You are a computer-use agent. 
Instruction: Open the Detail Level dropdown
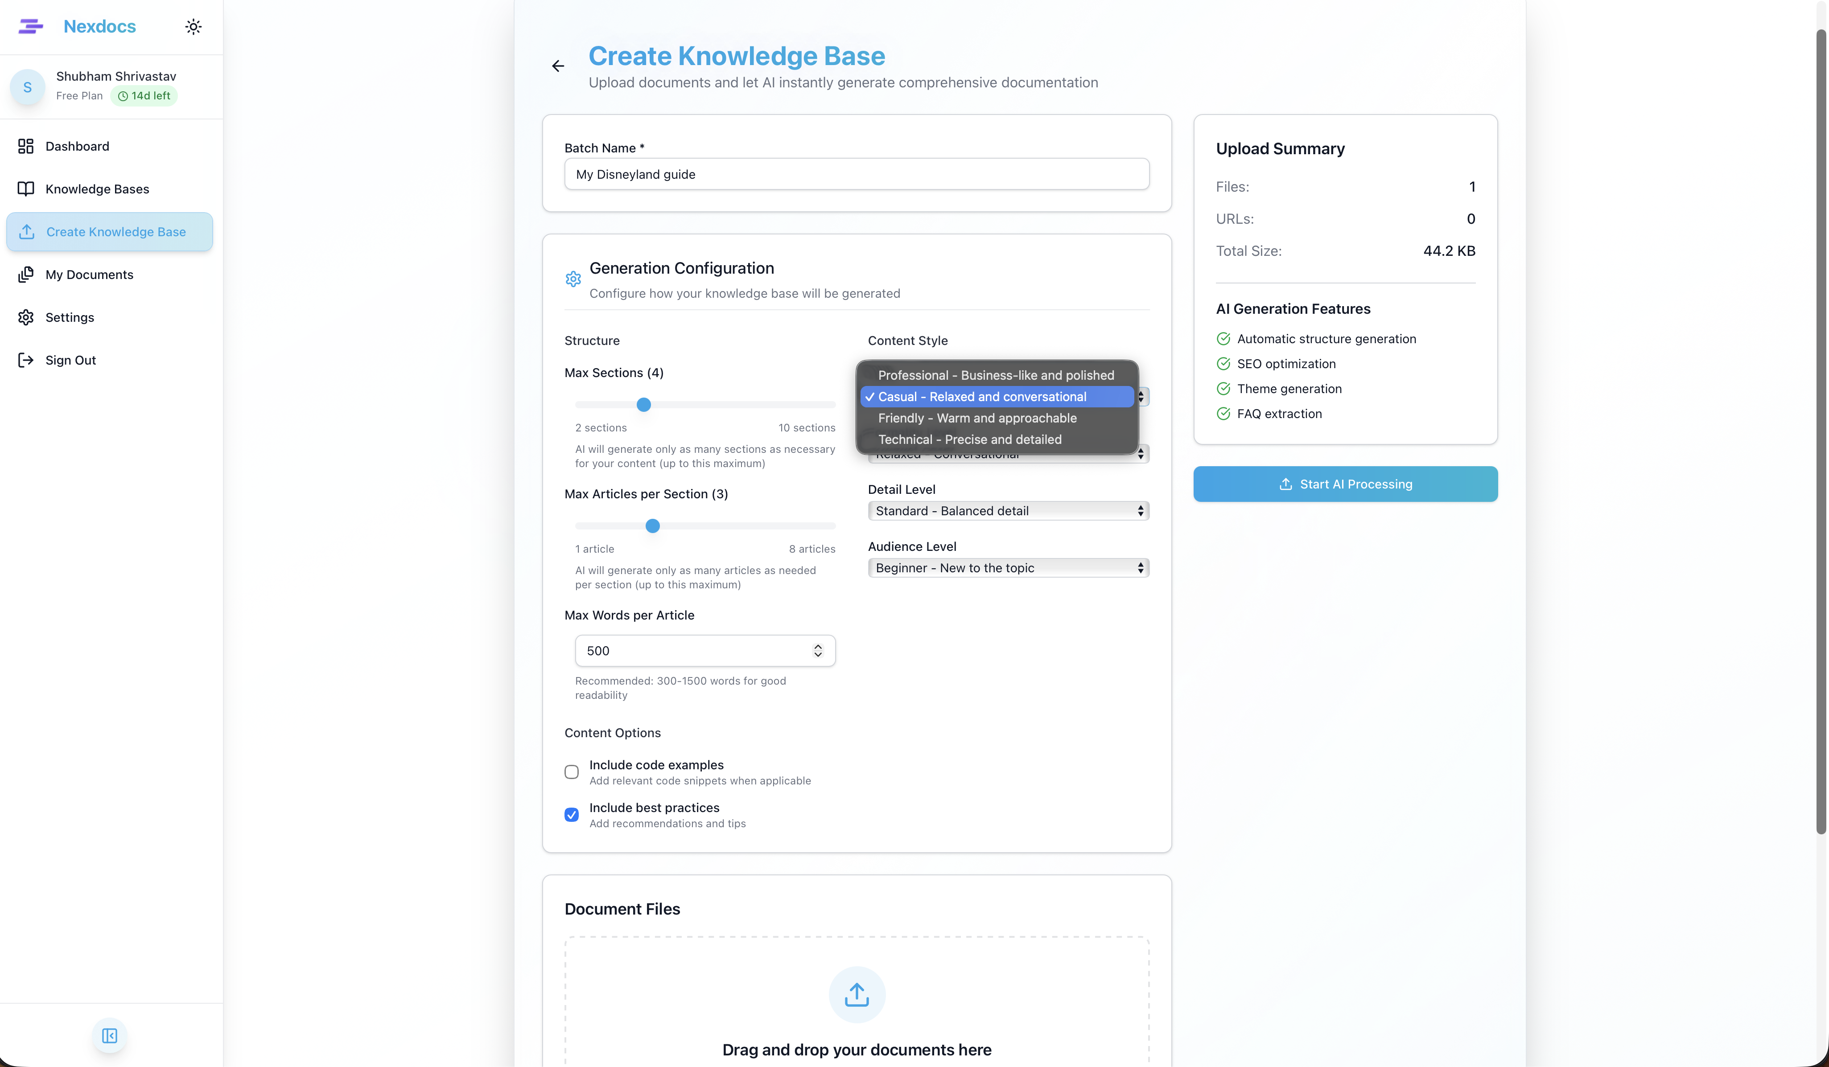1007,511
